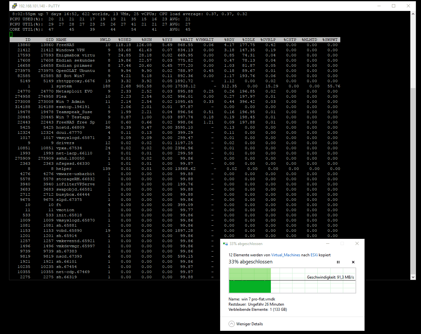The image size is (421, 334).
Task: Select the Windows VPN row name
Action: (70, 50)
